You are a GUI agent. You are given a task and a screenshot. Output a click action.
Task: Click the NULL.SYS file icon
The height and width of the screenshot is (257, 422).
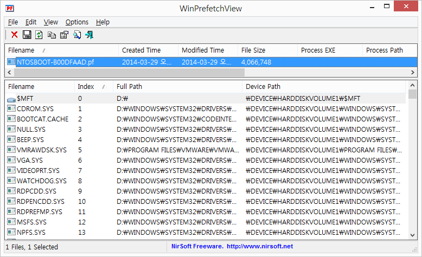pos(11,129)
